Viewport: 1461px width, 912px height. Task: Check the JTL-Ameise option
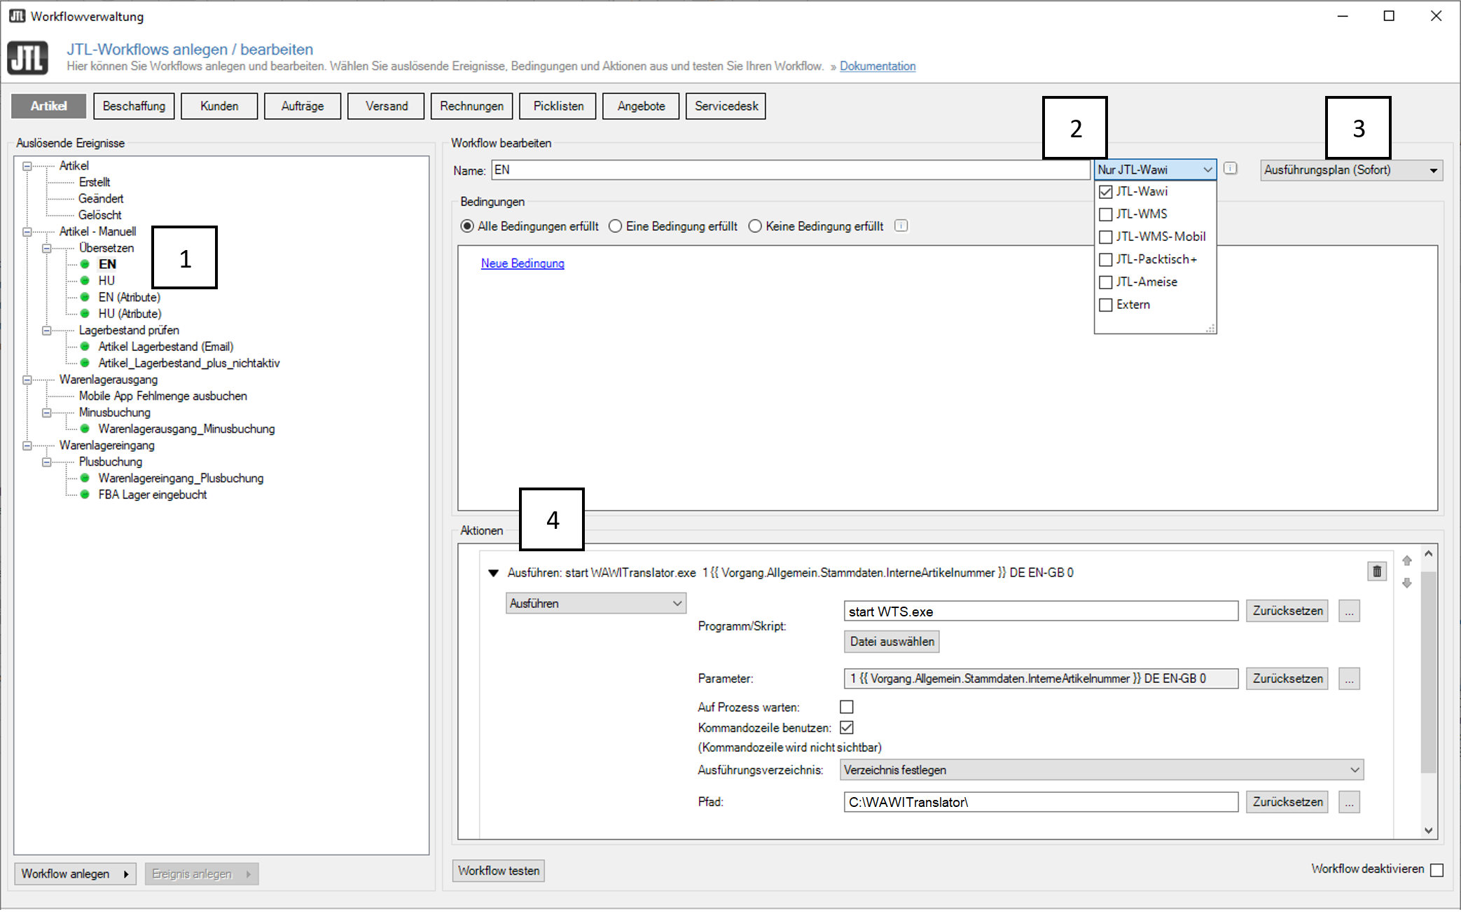click(1106, 282)
